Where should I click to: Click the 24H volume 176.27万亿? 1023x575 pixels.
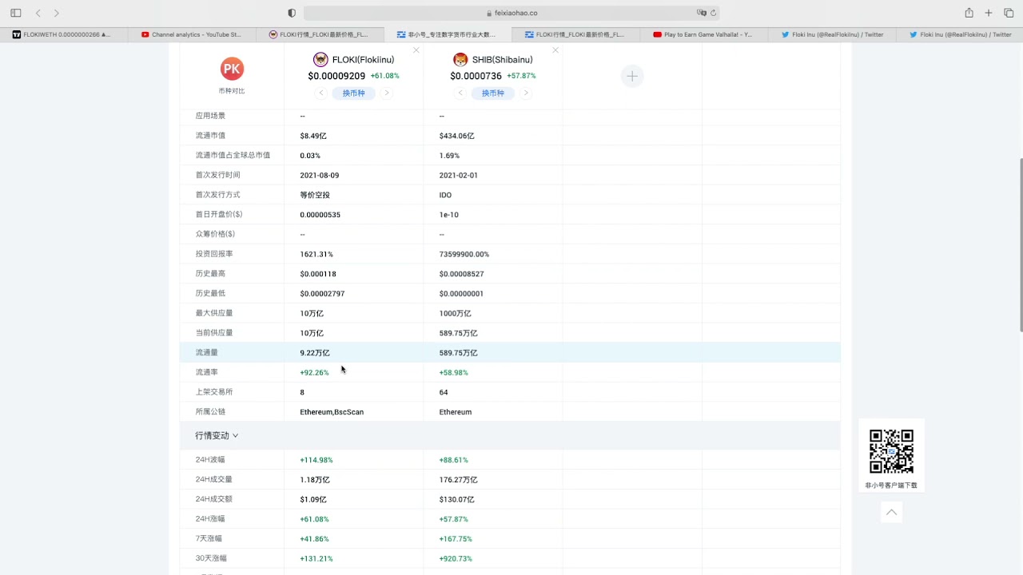458,480
